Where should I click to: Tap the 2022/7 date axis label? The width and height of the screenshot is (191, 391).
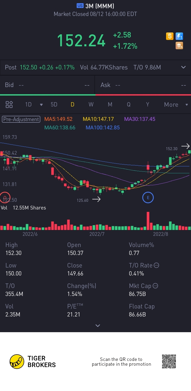pyautogui.click(x=97, y=234)
